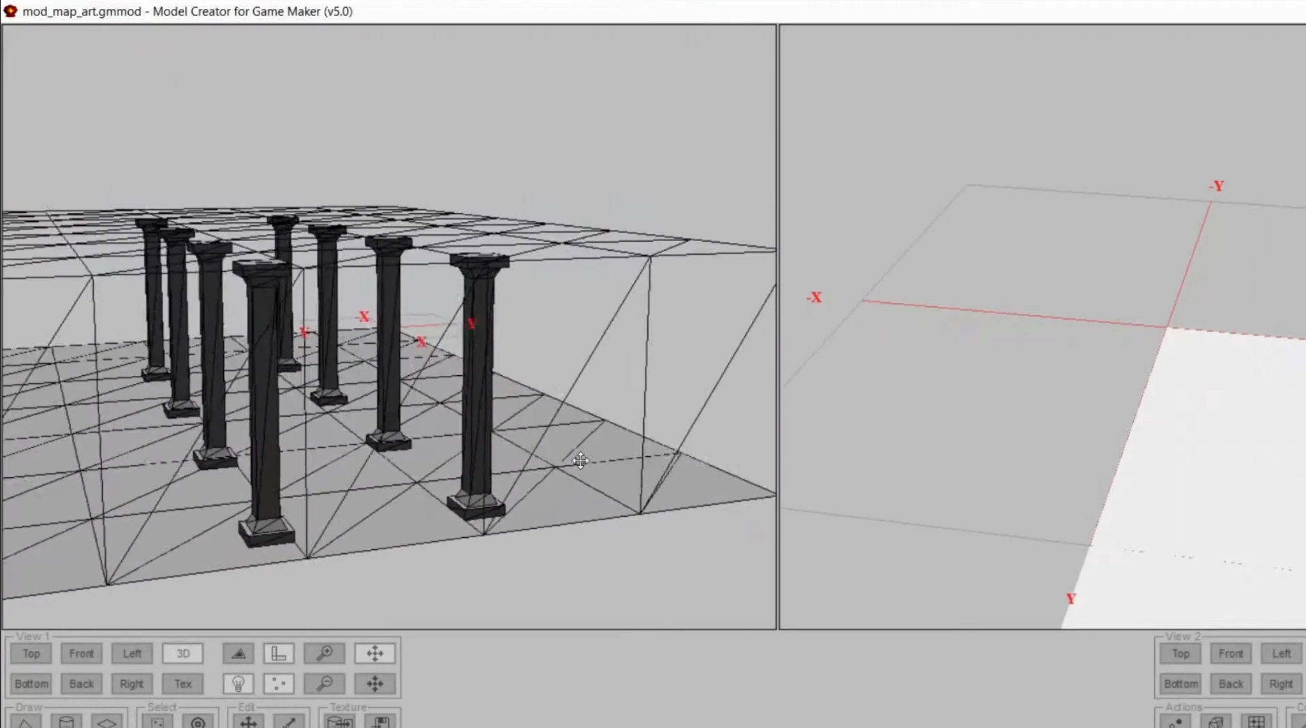Click the lower inward arrows icon in View 1

(x=375, y=684)
